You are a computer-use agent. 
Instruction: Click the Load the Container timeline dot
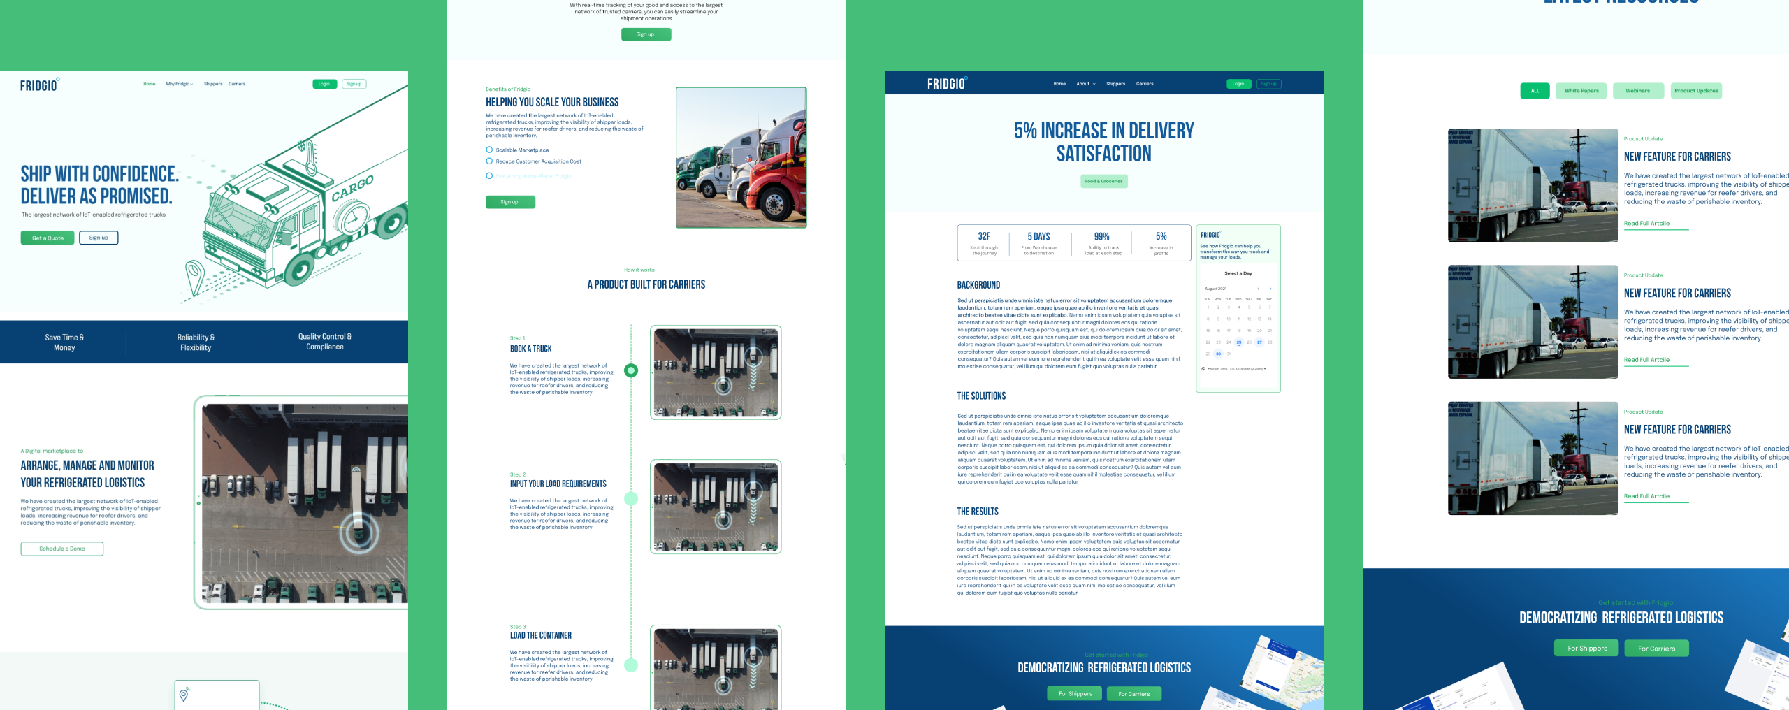631,665
